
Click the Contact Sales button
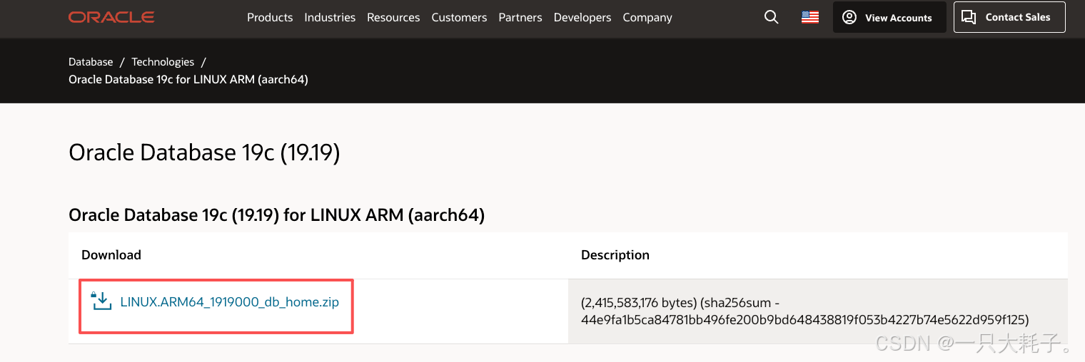click(1009, 17)
